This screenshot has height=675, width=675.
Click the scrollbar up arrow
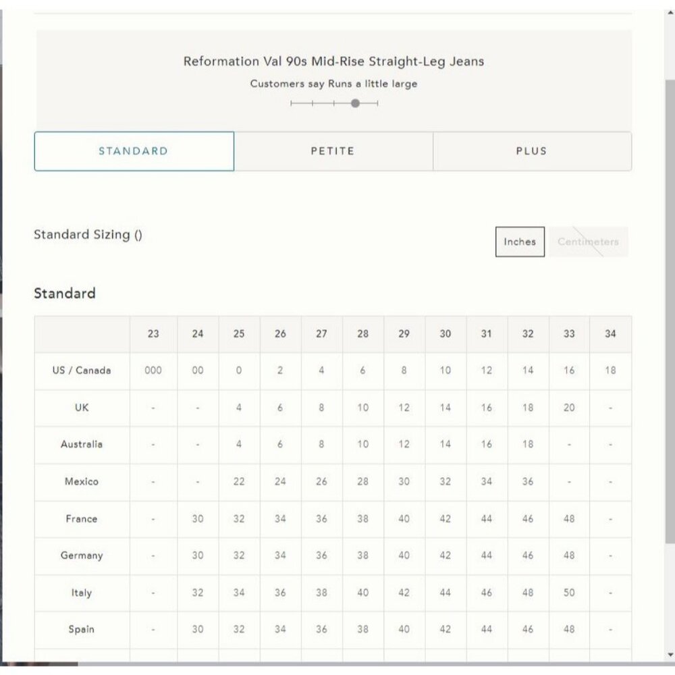pos(670,12)
